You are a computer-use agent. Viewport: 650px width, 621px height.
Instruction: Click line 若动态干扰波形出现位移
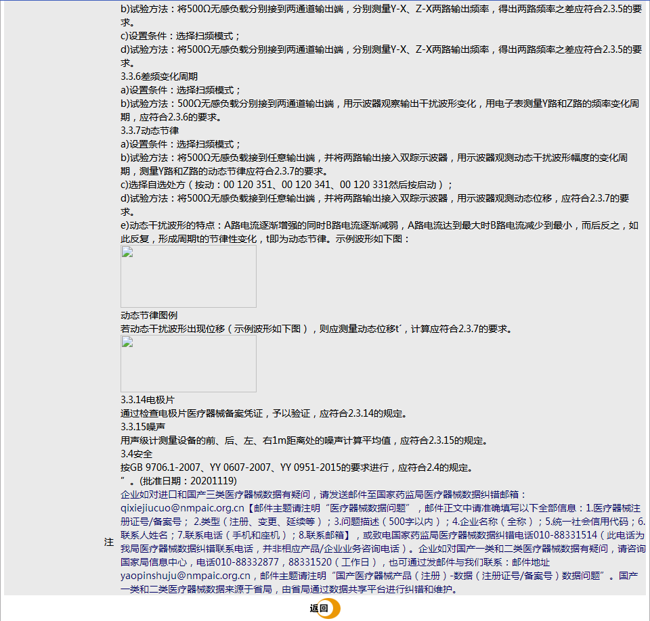pos(317,329)
